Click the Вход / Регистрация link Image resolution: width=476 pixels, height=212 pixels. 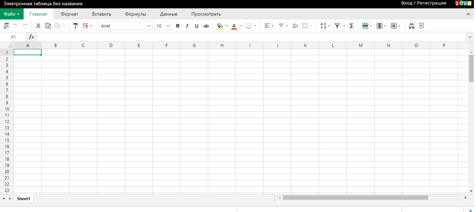[424, 3]
